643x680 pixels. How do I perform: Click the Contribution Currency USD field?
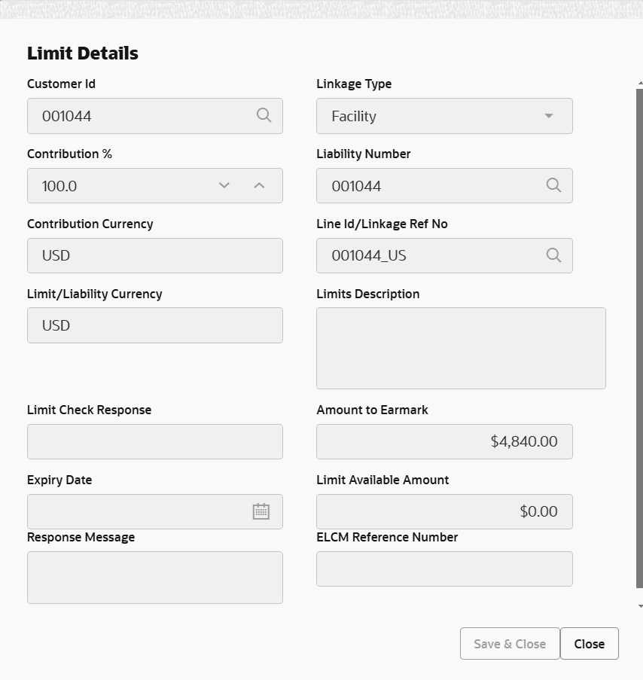click(x=154, y=255)
